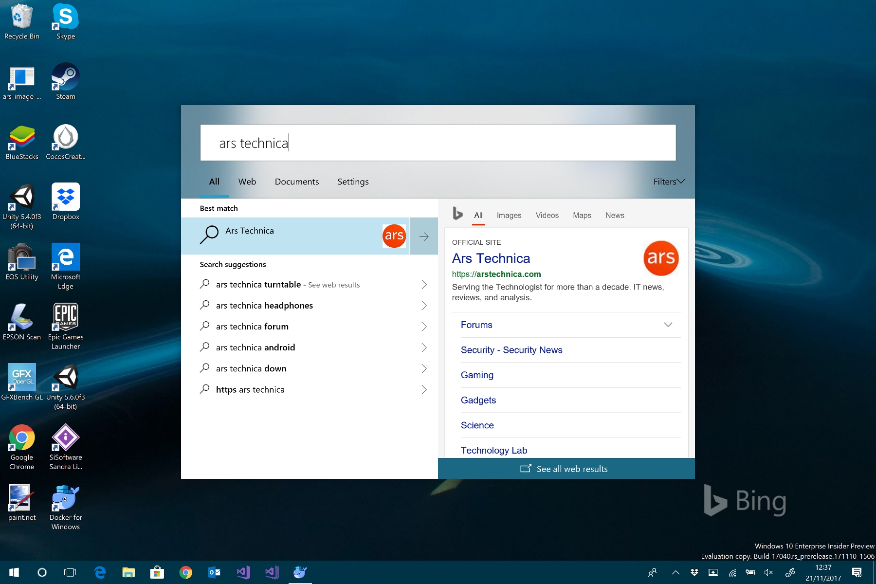
Task: Expand arrow for ars technica headphones
Action: (x=424, y=306)
